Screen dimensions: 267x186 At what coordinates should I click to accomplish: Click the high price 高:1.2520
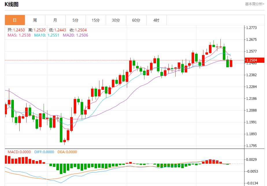pyautogui.click(x=37, y=30)
